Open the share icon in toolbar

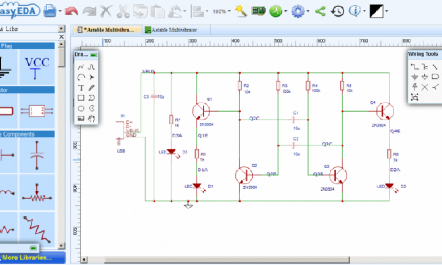tap(320, 11)
